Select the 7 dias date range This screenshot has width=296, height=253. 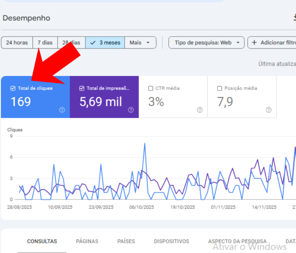(45, 43)
